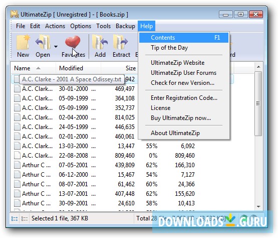
Task: Close the UltimateZip window
Action: 255,15
